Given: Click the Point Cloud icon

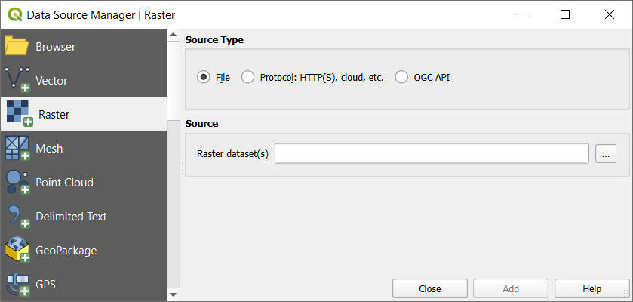Looking at the screenshot, I should point(17,183).
